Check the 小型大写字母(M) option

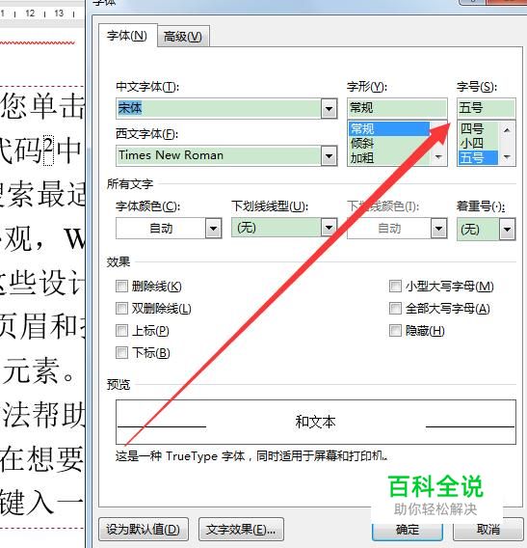tap(395, 286)
